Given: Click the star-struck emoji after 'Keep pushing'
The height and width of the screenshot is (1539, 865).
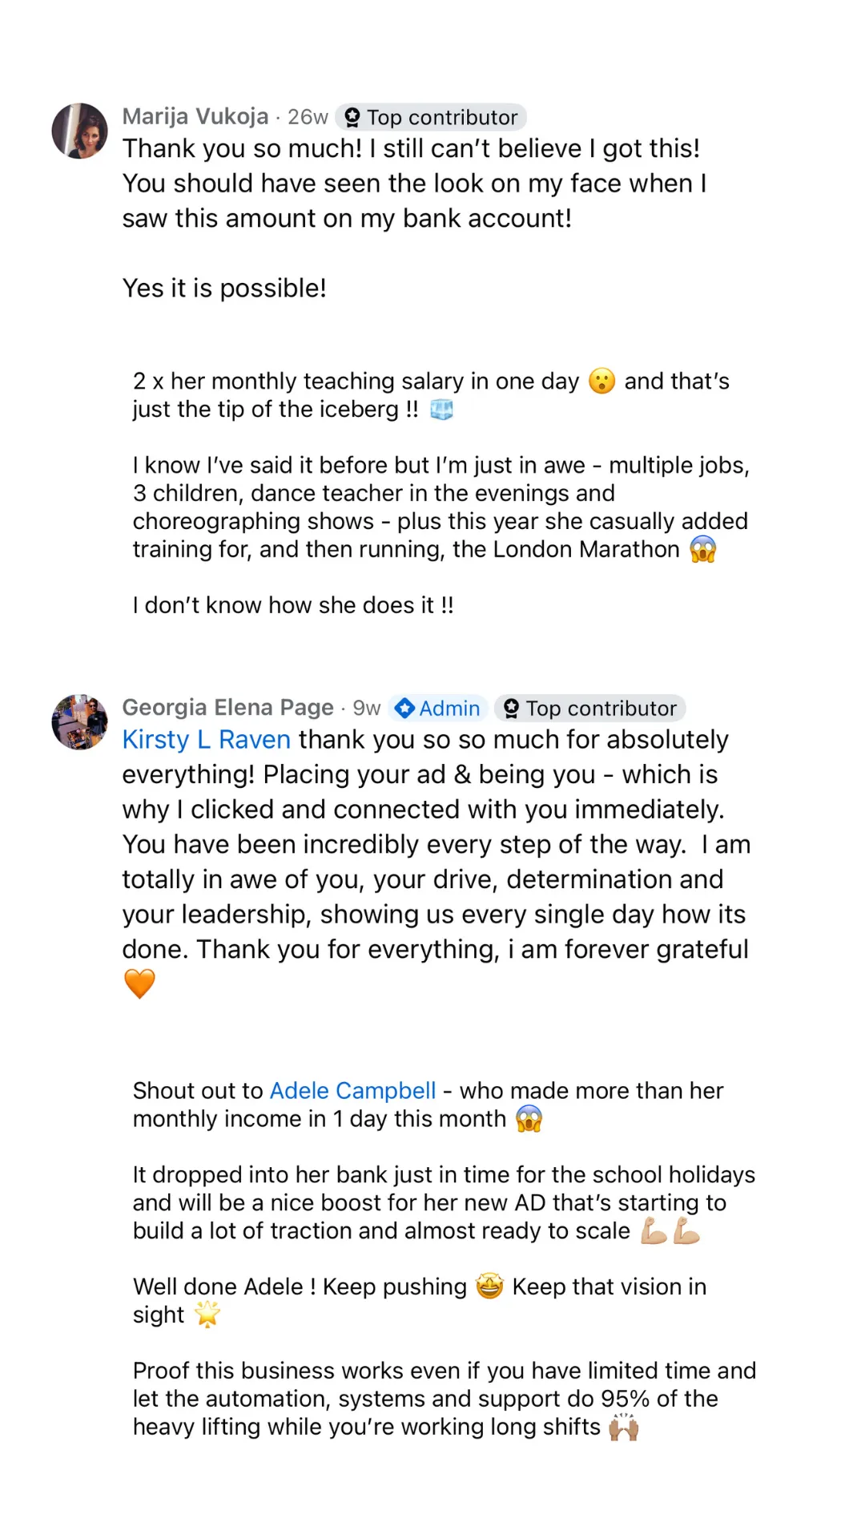Looking at the screenshot, I should click(489, 1287).
